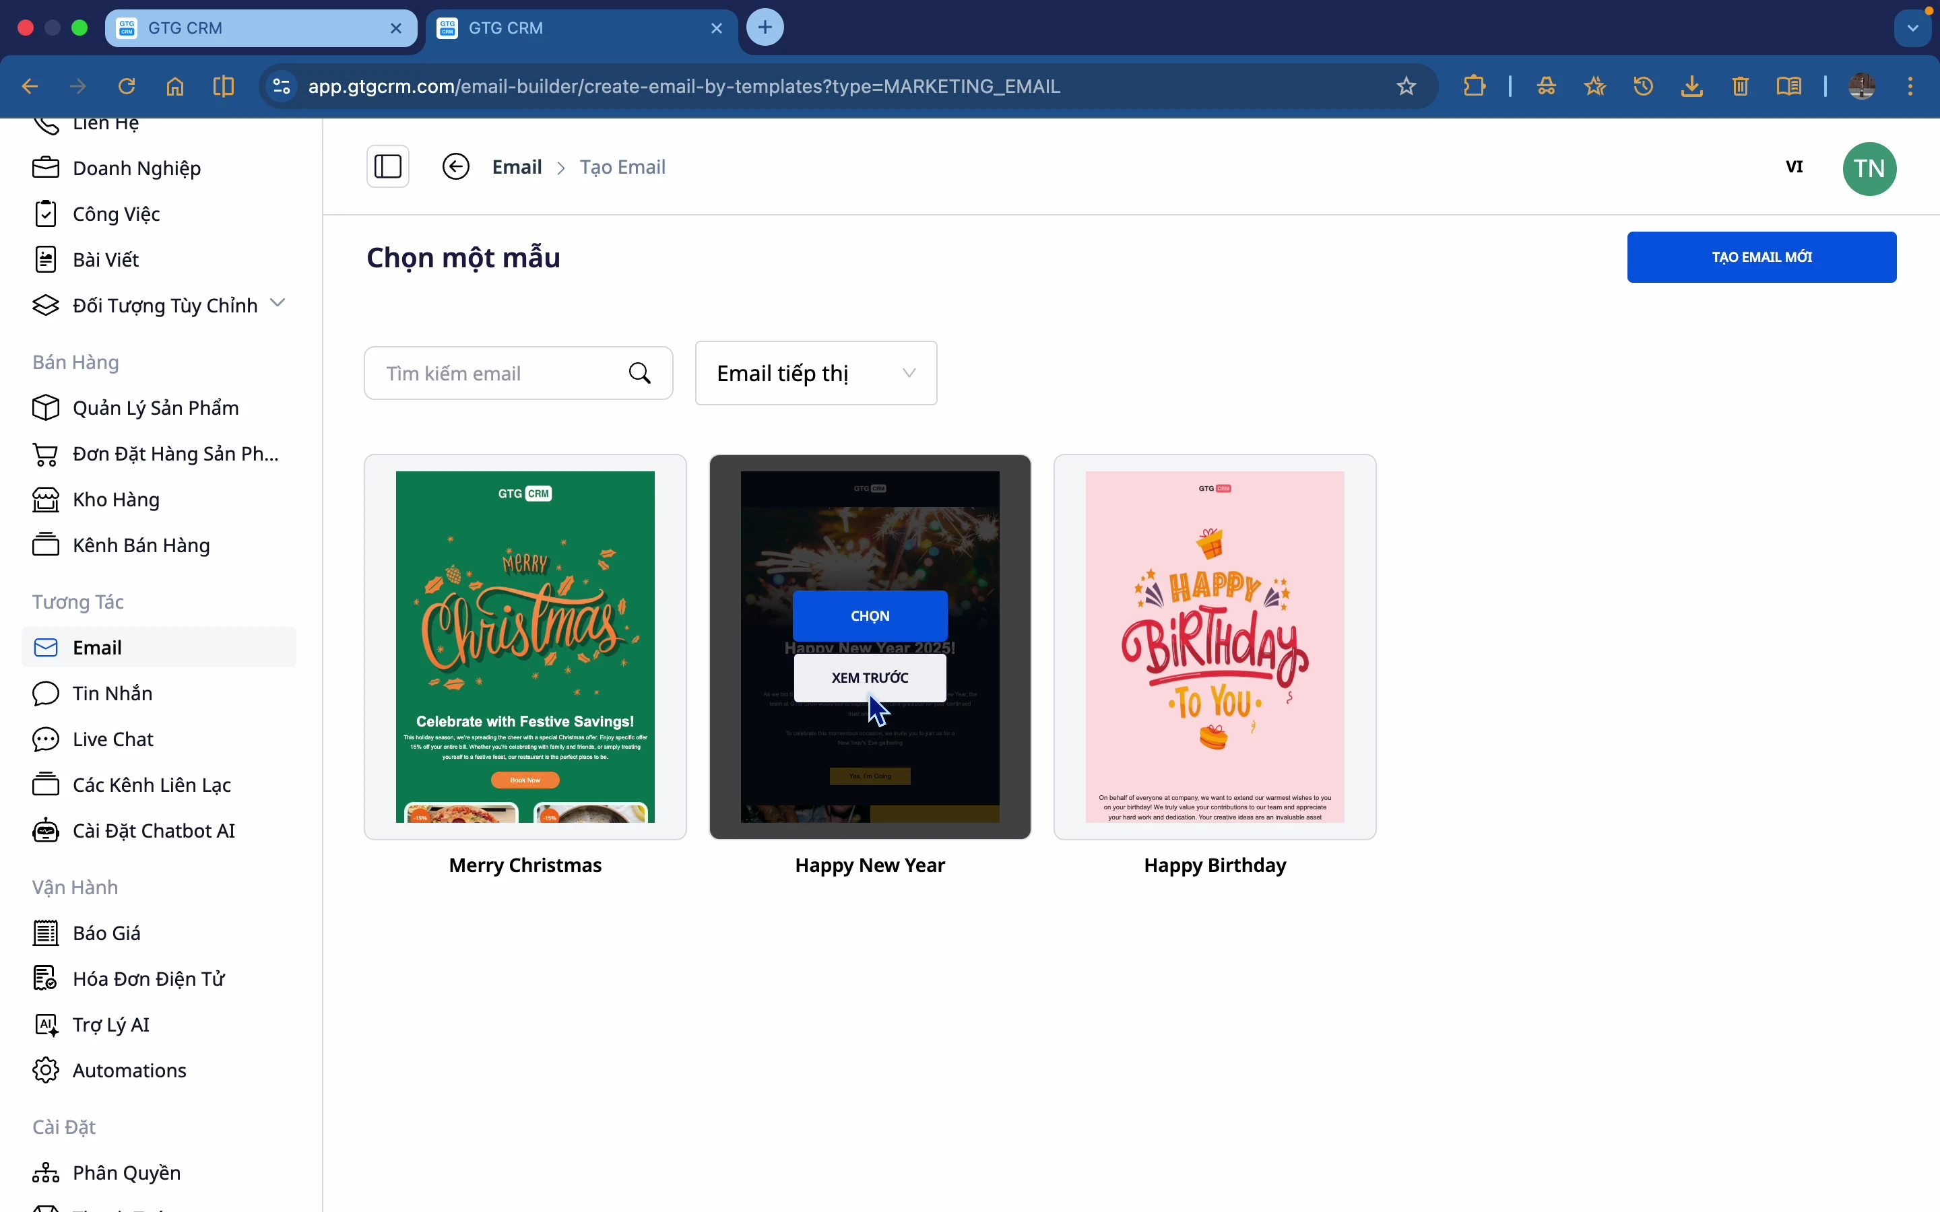Open Cài Đặt Chatbot AI icon
1940x1212 pixels.
46,830
